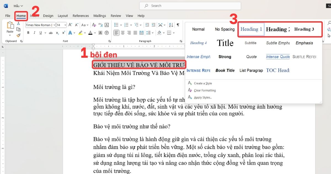Screen dimensions: 331x174
Task: Switch to the References ribbon tab
Action: pos(81,16)
